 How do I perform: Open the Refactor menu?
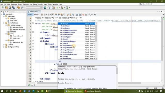click(26, 4)
